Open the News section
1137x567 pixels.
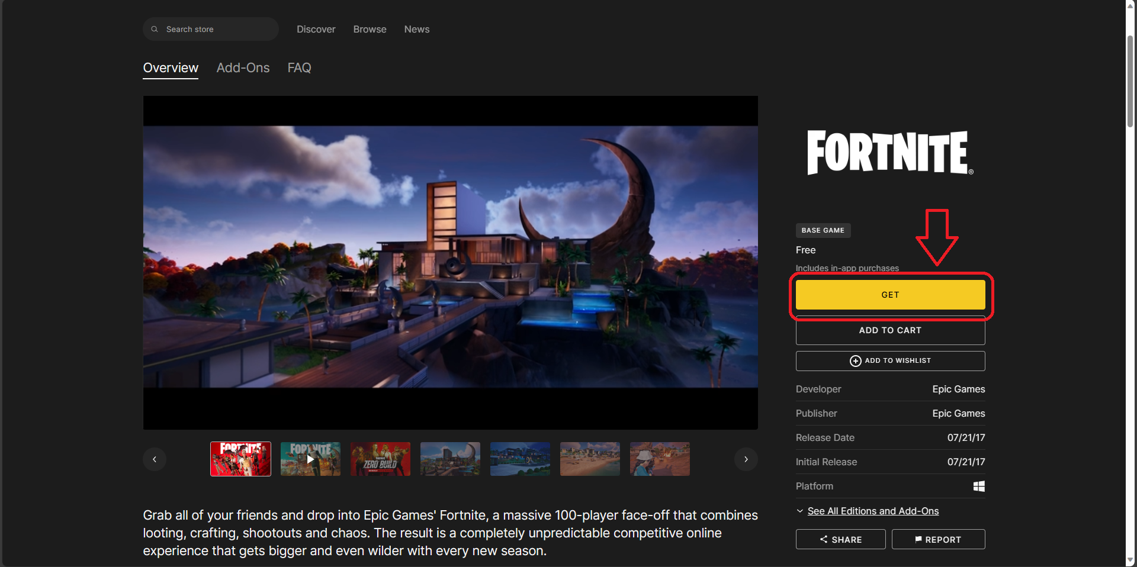point(416,29)
